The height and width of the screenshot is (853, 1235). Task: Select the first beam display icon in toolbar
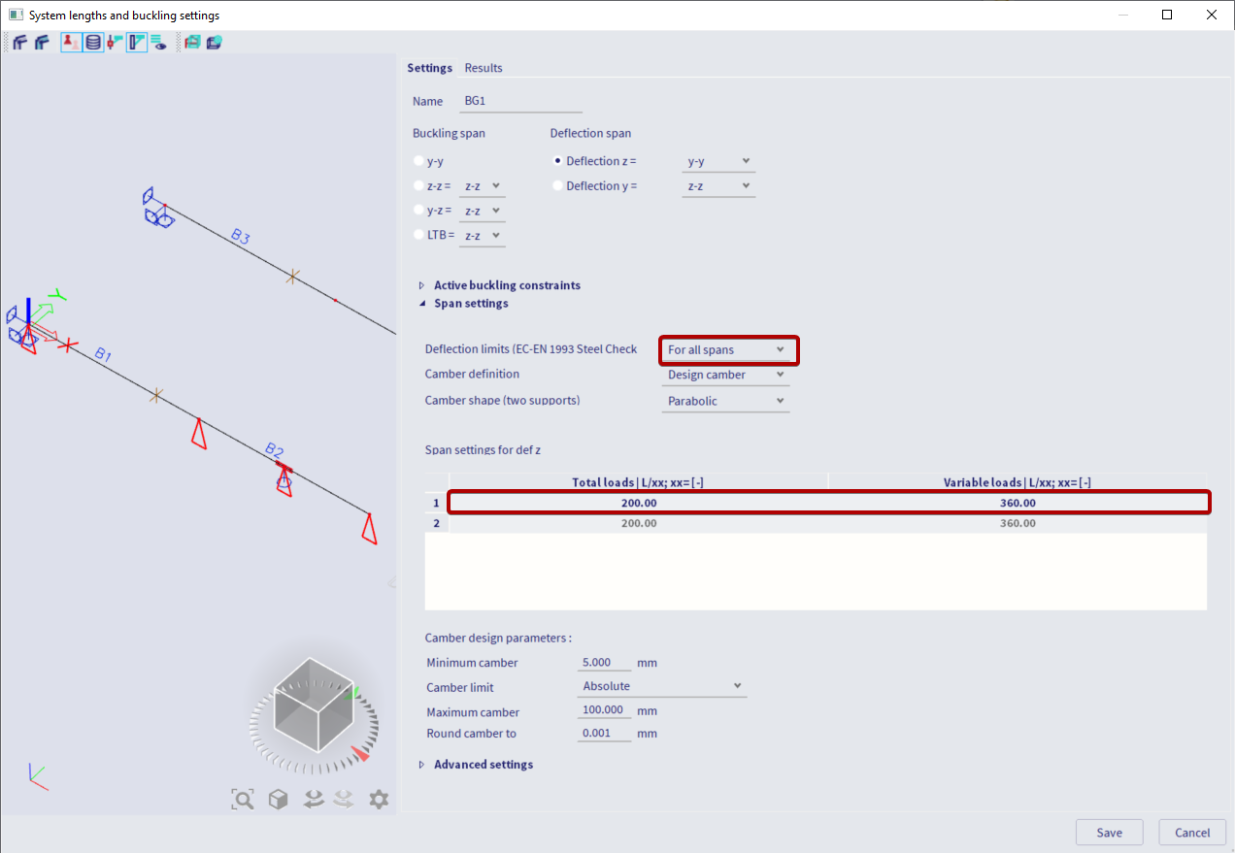pos(19,42)
